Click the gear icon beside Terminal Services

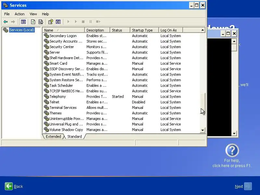click(46, 108)
